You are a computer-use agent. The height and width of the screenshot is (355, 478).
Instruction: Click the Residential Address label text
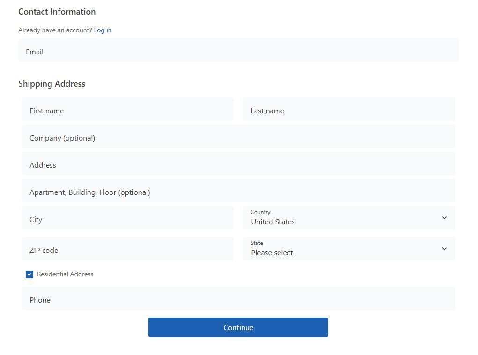tap(65, 274)
